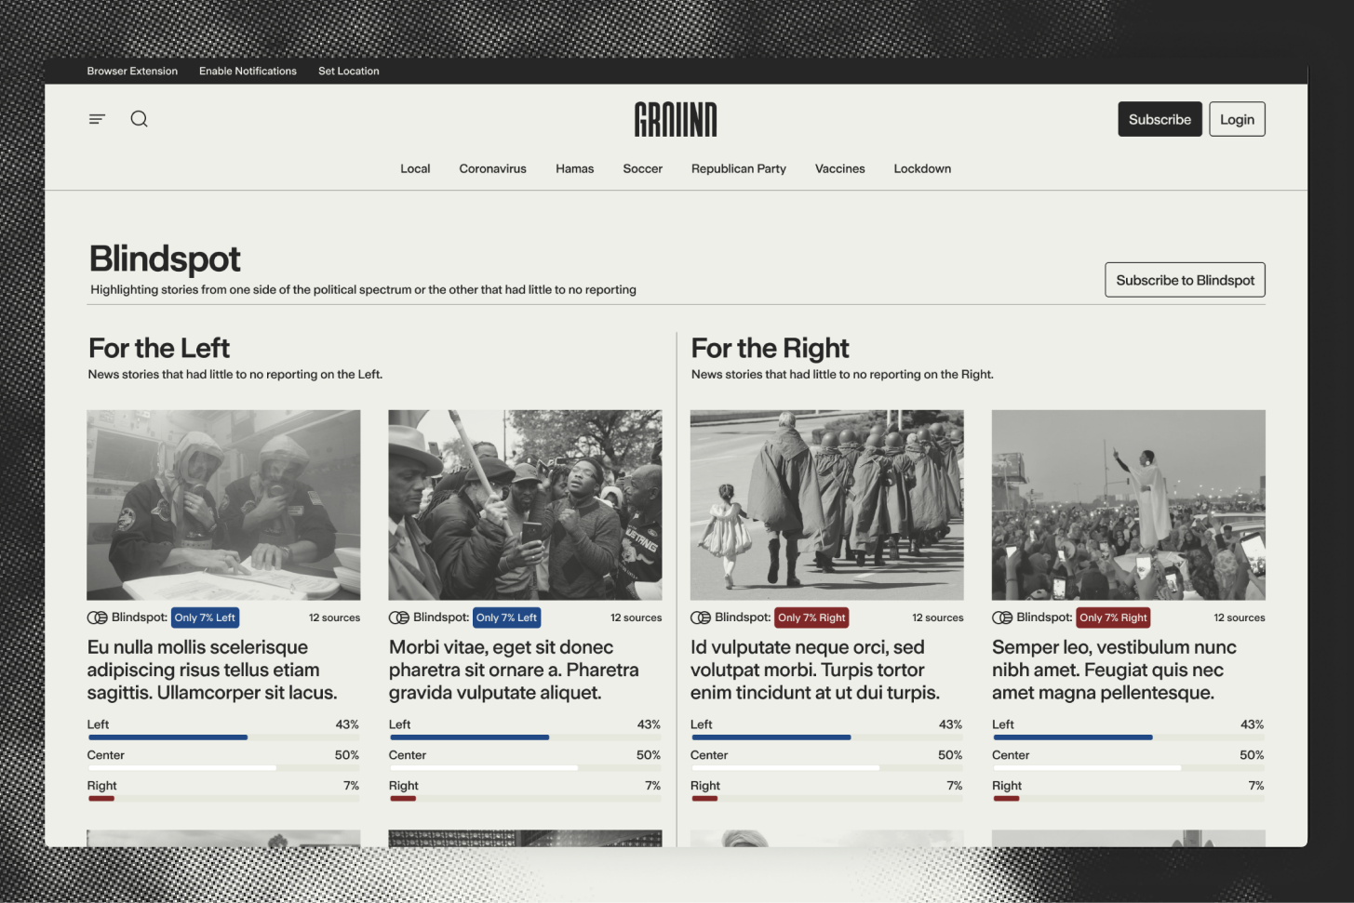The image size is (1354, 903).
Task: Open the Vaccines topic
Action: pos(840,168)
